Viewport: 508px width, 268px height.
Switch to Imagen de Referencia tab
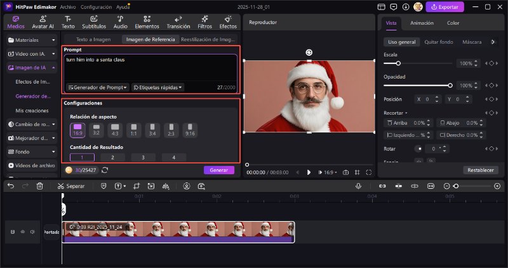(150, 39)
